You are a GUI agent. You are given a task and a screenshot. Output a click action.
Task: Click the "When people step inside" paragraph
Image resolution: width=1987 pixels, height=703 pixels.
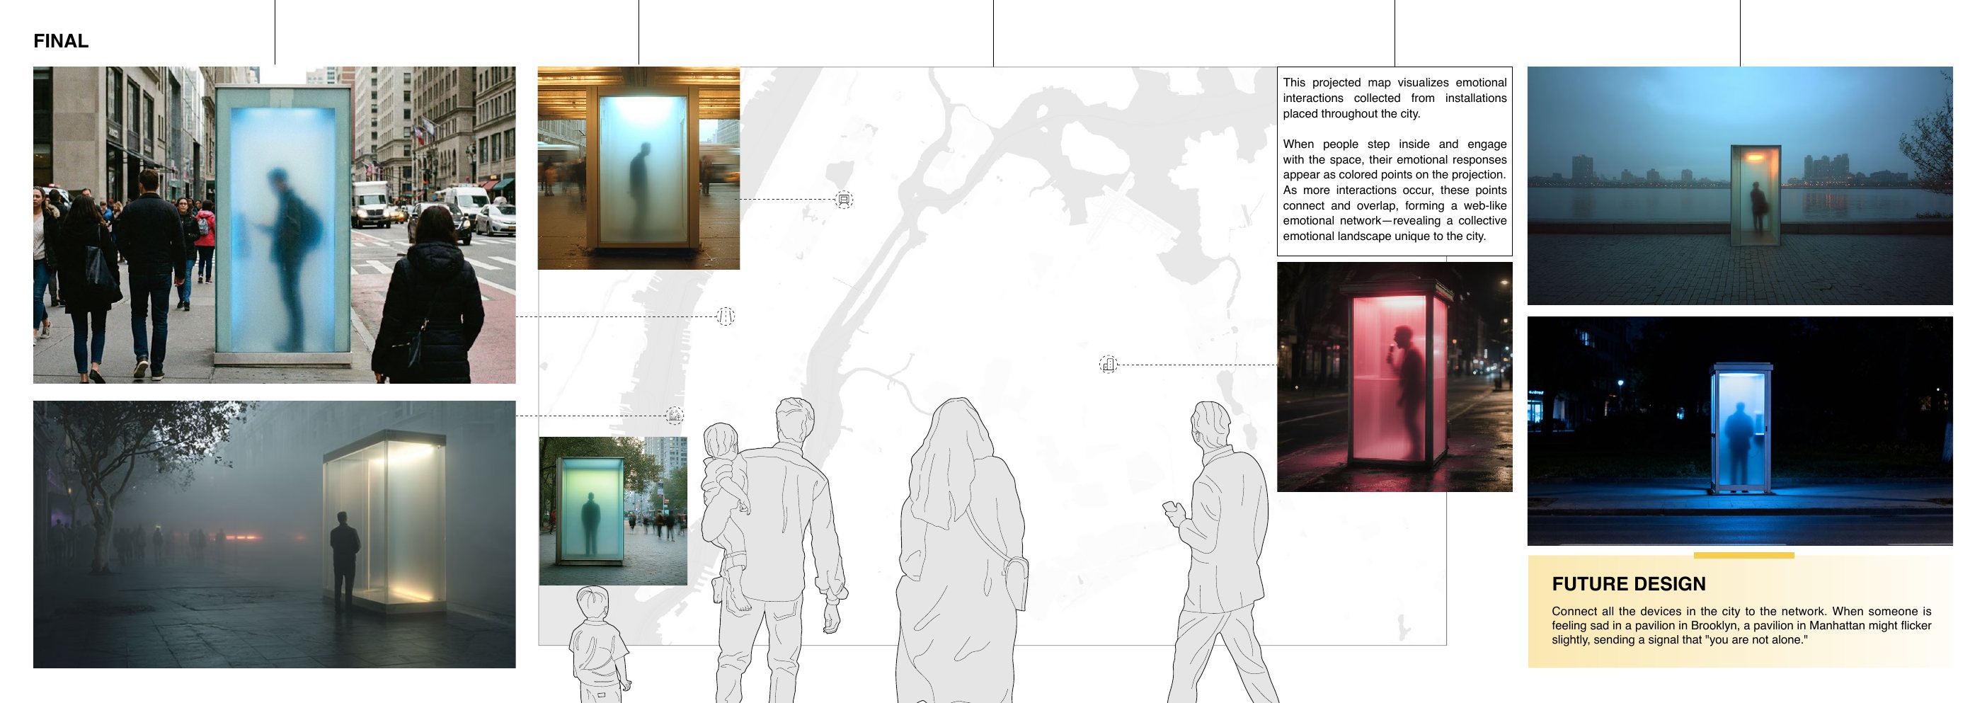coord(1395,190)
